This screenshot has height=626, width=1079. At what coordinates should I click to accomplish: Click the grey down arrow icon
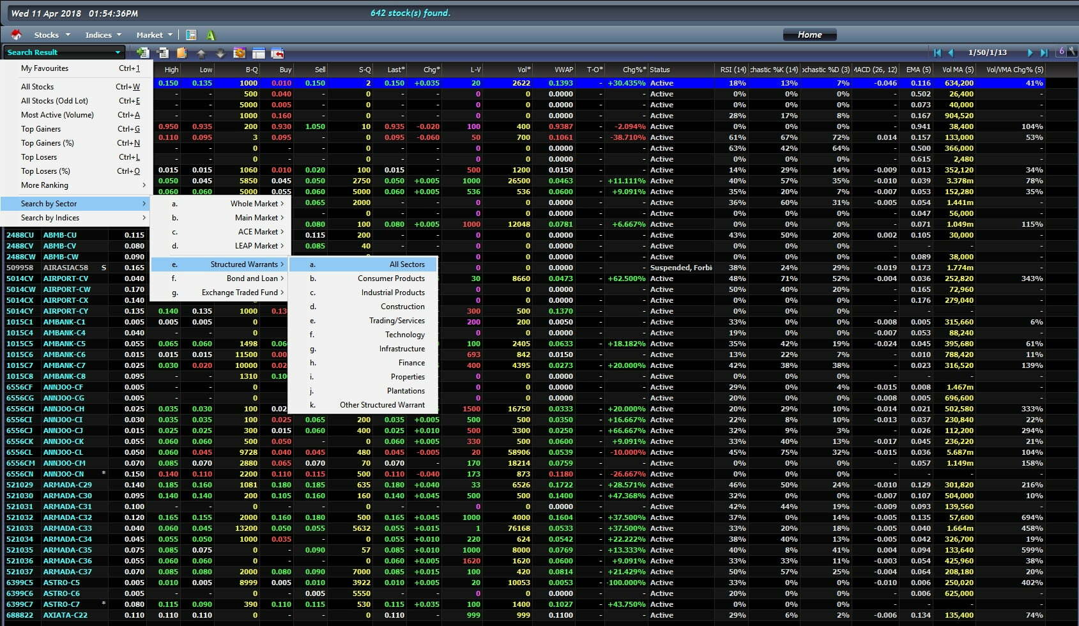(220, 54)
